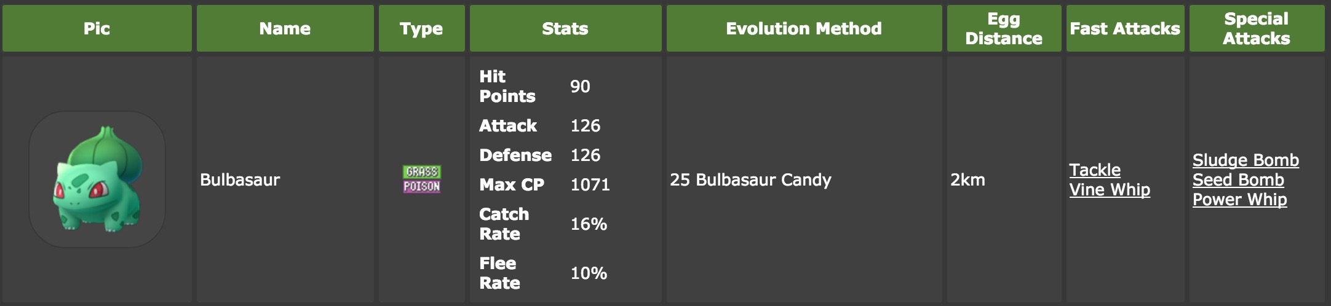Click the POISON type badge
The width and height of the screenshot is (1331, 306).
pyautogui.click(x=422, y=186)
